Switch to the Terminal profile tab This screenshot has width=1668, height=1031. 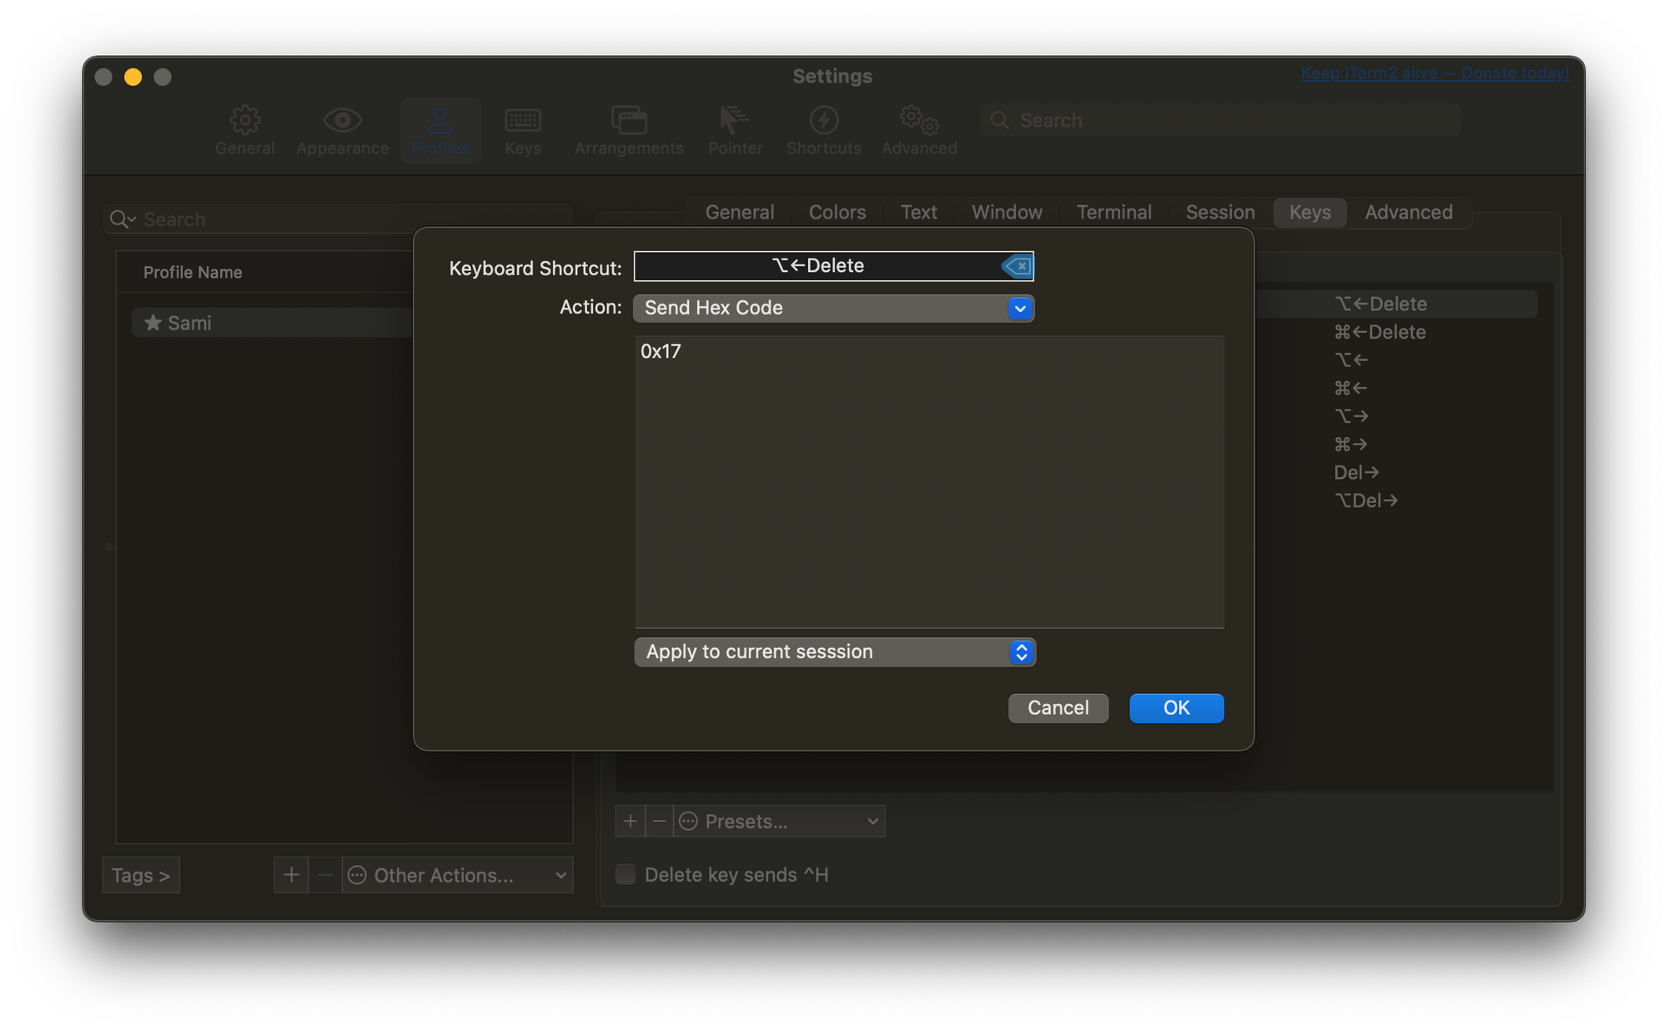click(1113, 213)
